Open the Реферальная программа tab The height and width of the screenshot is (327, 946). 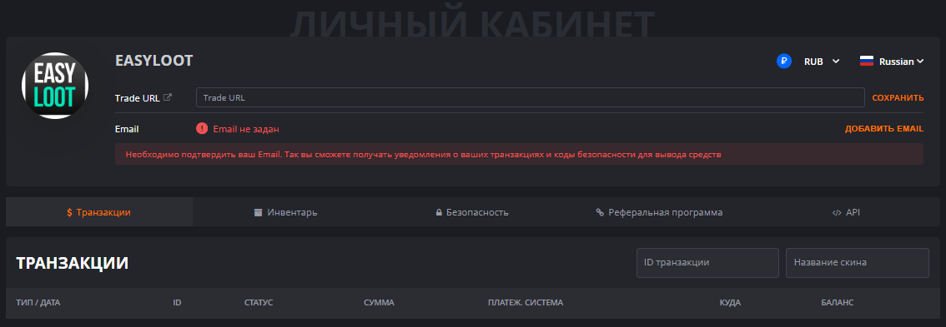(x=659, y=212)
